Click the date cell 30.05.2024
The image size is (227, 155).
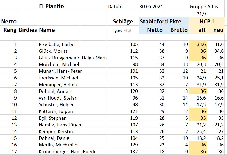152,7
